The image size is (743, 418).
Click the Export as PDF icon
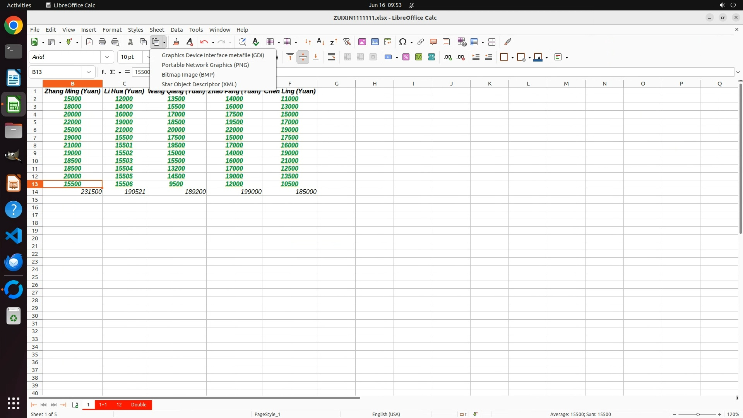click(89, 42)
